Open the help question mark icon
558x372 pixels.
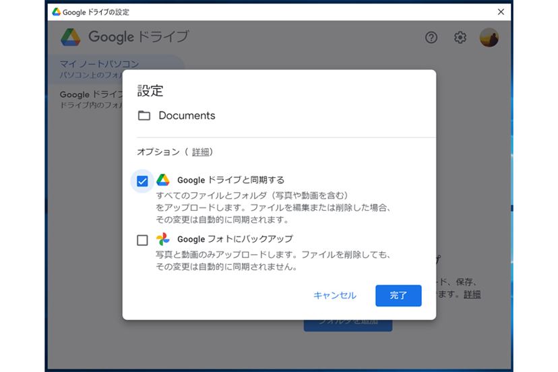(431, 38)
